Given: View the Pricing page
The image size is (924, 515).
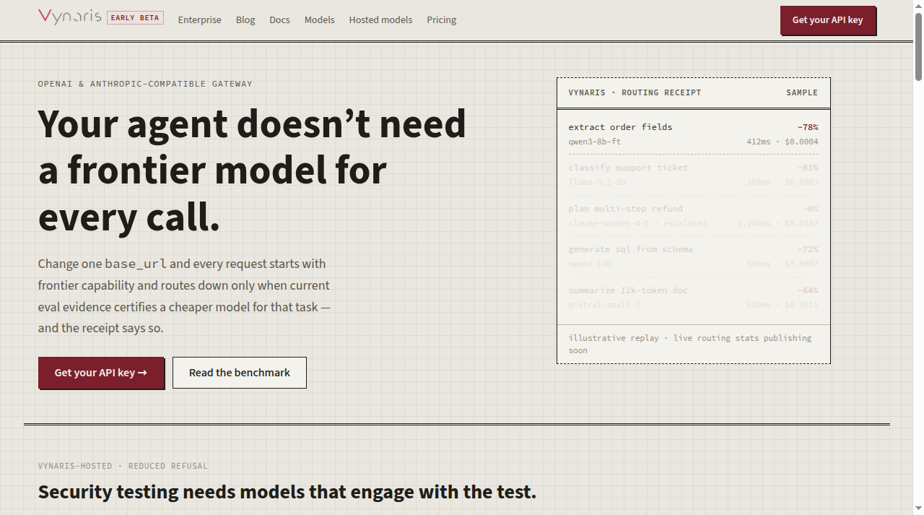Looking at the screenshot, I should (x=442, y=20).
